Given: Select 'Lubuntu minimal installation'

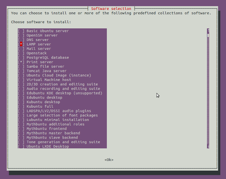Looking at the screenshot, I should [x=62, y=120].
